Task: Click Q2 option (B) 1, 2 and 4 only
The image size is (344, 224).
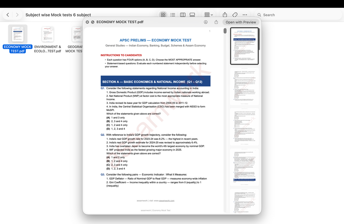Action: click(117, 161)
